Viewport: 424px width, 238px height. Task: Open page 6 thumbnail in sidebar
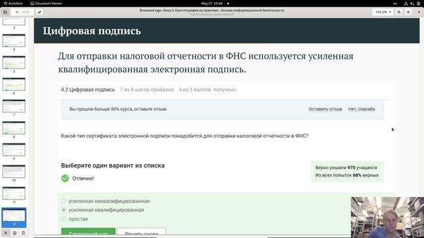[x=14, y=84]
